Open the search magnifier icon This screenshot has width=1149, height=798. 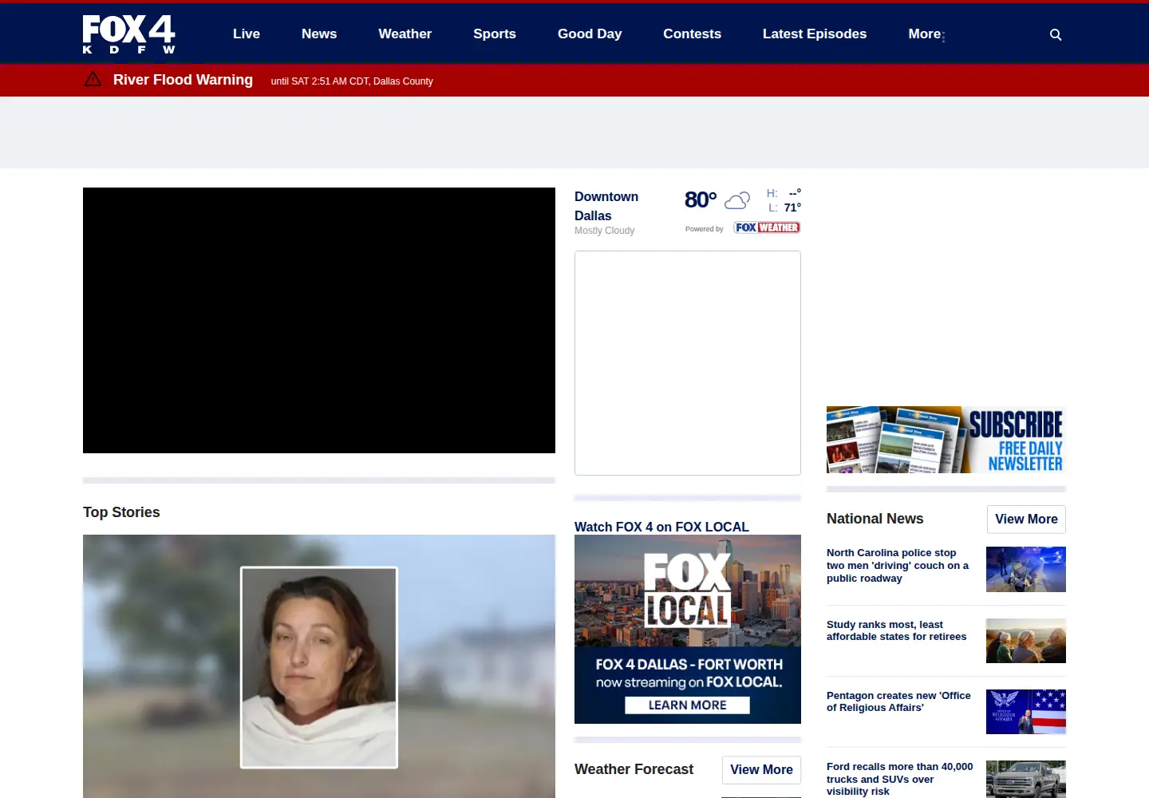pos(1056,34)
